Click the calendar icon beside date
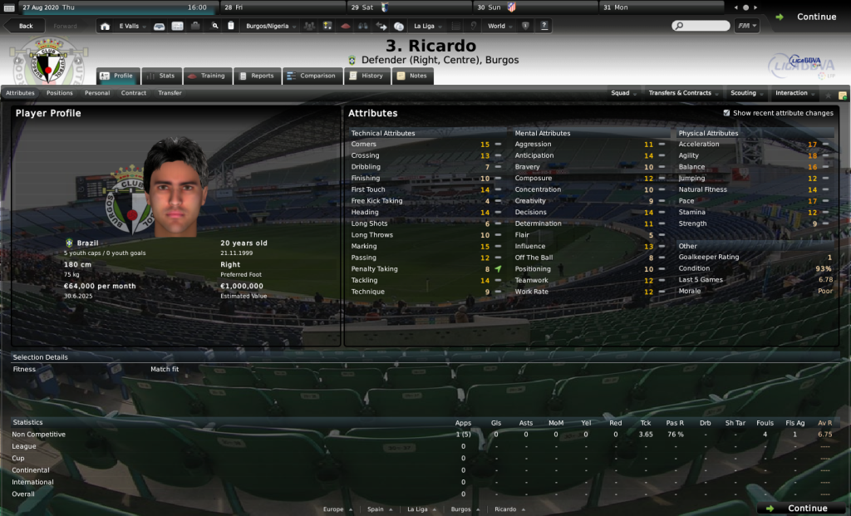This screenshot has width=851, height=516. pos(9,7)
